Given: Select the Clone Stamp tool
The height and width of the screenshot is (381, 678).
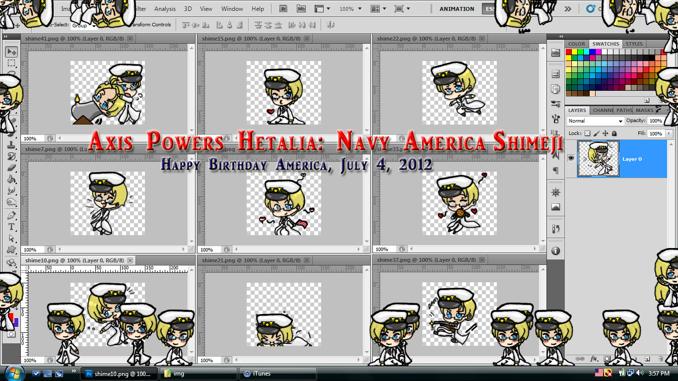Looking at the screenshot, I should coord(11,145).
